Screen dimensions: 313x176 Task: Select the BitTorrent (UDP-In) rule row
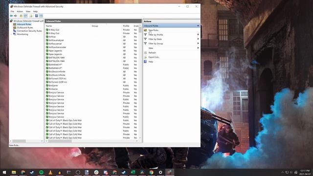click(x=92, y=82)
